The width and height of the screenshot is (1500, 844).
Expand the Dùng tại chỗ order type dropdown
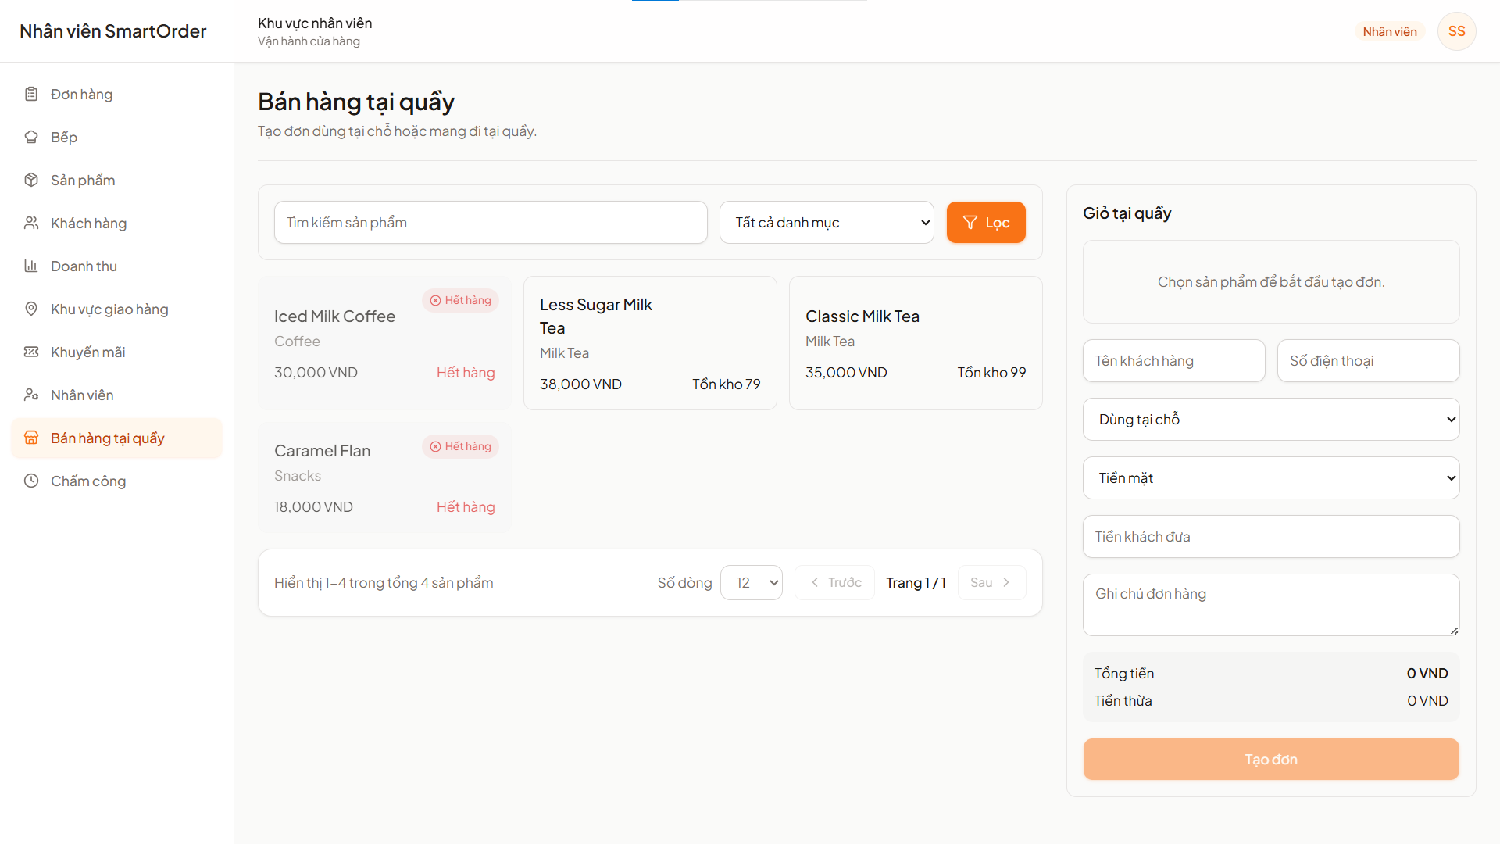pos(1271,420)
